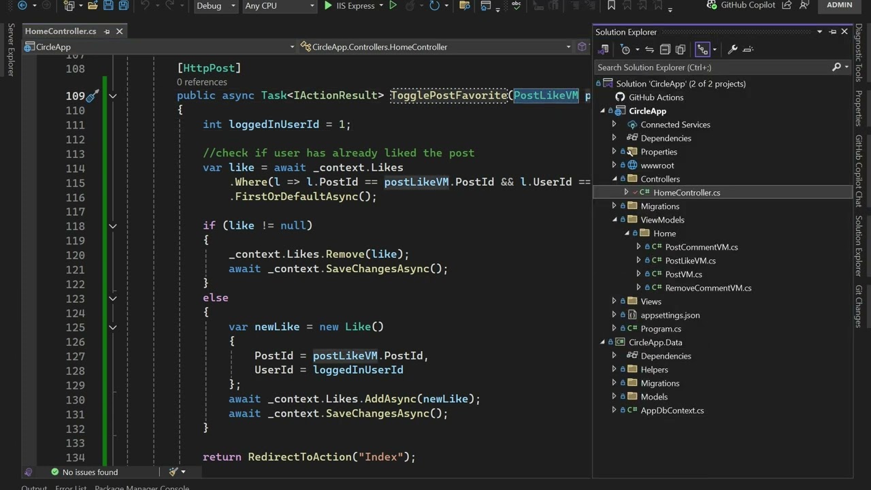This screenshot has width=871, height=490.
Task: Navigate backward with the blue back arrow
Action: [22, 5]
